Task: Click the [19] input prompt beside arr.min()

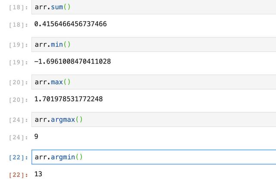Action: pos(18,45)
